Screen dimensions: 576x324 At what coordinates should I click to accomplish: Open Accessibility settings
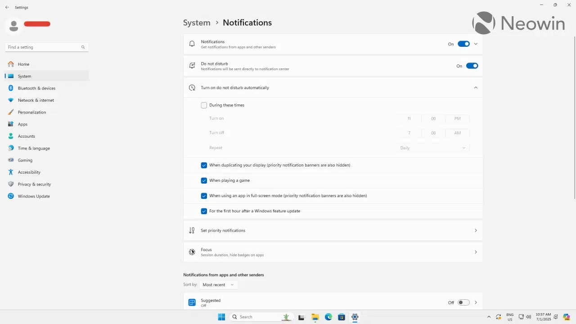click(47, 172)
